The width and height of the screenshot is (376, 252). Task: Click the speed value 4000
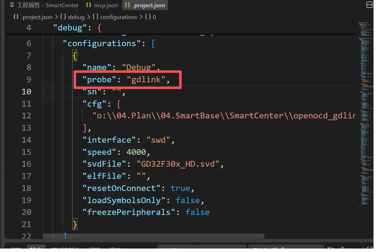tap(137, 153)
